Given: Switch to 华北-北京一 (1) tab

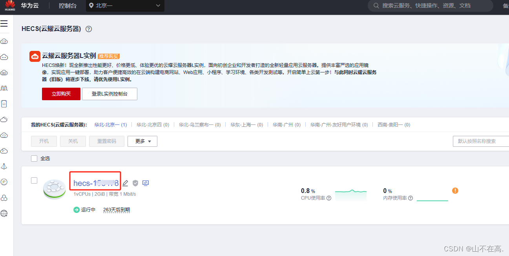Looking at the screenshot, I should pos(111,125).
